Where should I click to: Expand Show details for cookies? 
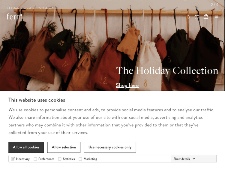(x=182, y=159)
